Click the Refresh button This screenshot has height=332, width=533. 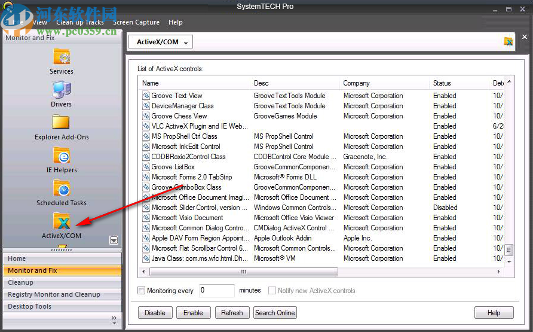[232, 313]
